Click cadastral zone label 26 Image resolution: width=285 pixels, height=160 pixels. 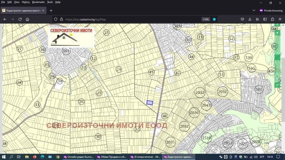click(82, 102)
